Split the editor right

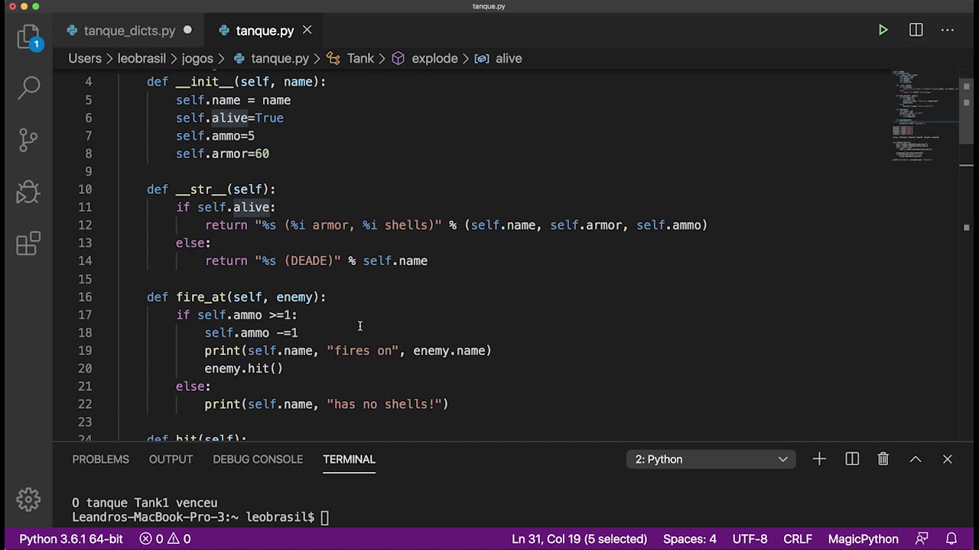tap(916, 31)
